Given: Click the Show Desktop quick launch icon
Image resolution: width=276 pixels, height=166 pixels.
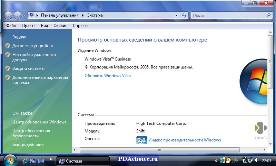Looking at the screenshot, I should [33, 161].
